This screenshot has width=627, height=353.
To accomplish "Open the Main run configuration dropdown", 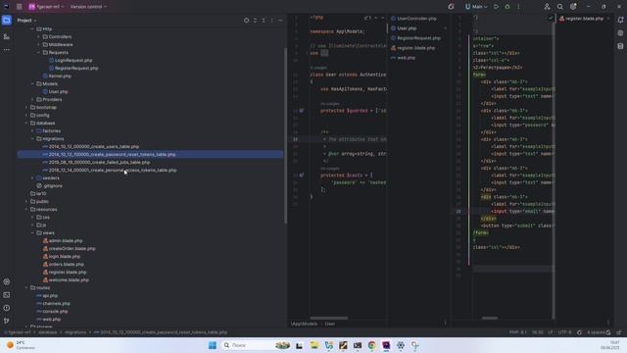I will click(476, 7).
